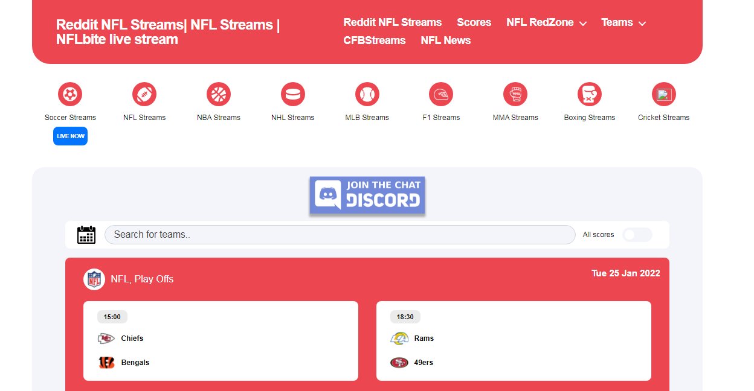Open the Teams nav label
The image size is (754, 391).
click(617, 22)
